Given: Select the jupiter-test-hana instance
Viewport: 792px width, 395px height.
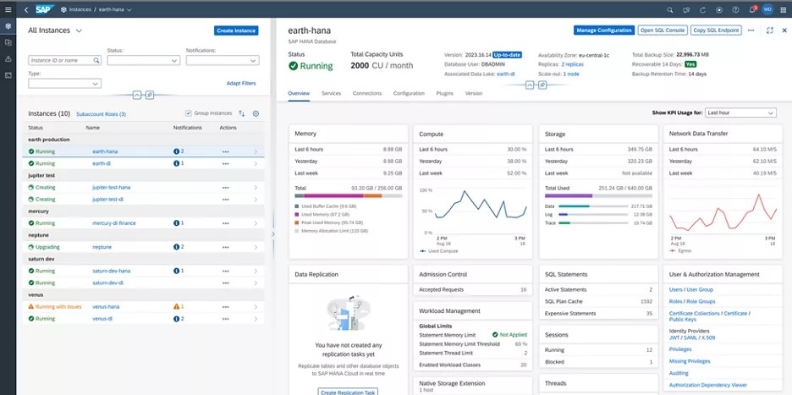Looking at the screenshot, I should pos(112,188).
